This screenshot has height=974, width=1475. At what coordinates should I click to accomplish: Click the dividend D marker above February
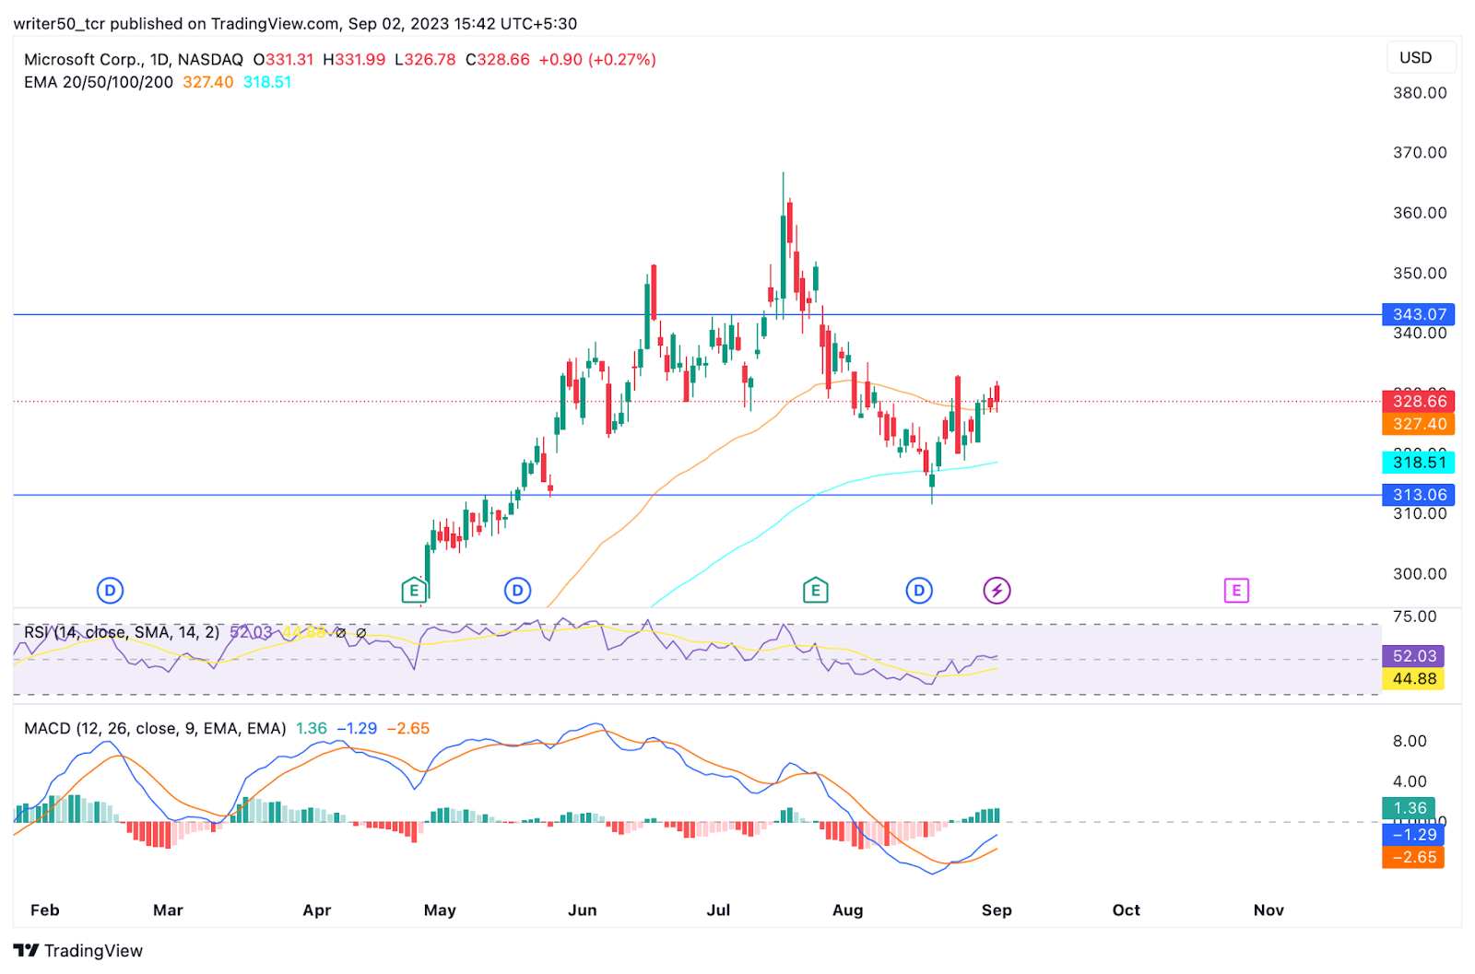click(110, 590)
